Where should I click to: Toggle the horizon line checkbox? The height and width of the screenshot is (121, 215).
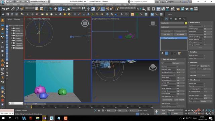[204, 84]
